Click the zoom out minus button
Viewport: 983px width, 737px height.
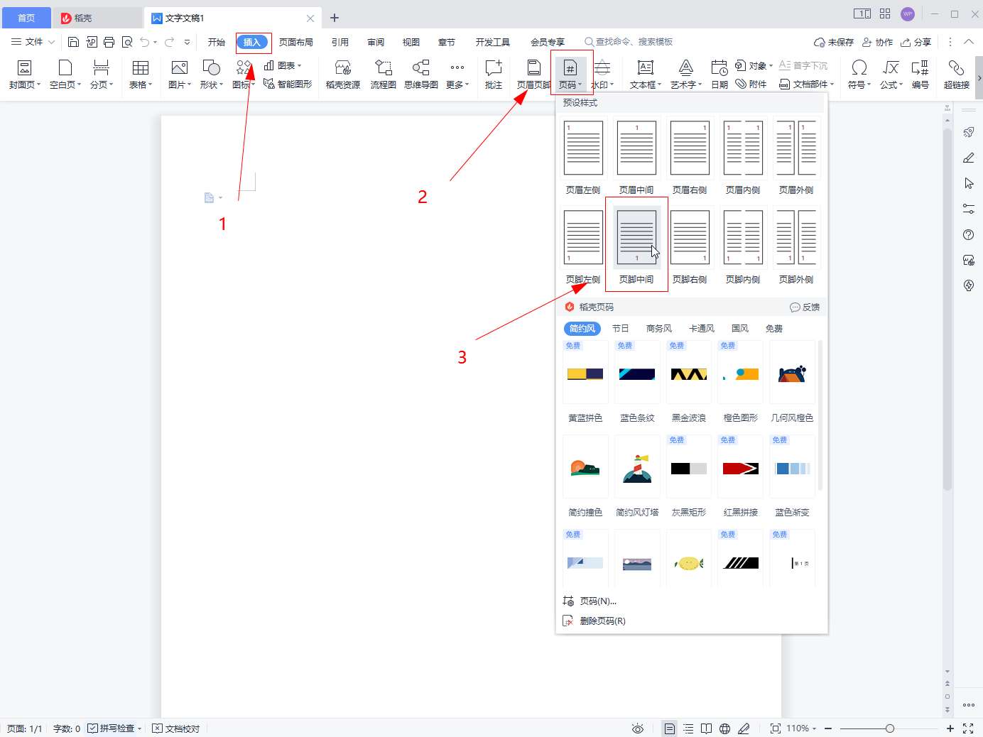click(x=828, y=728)
